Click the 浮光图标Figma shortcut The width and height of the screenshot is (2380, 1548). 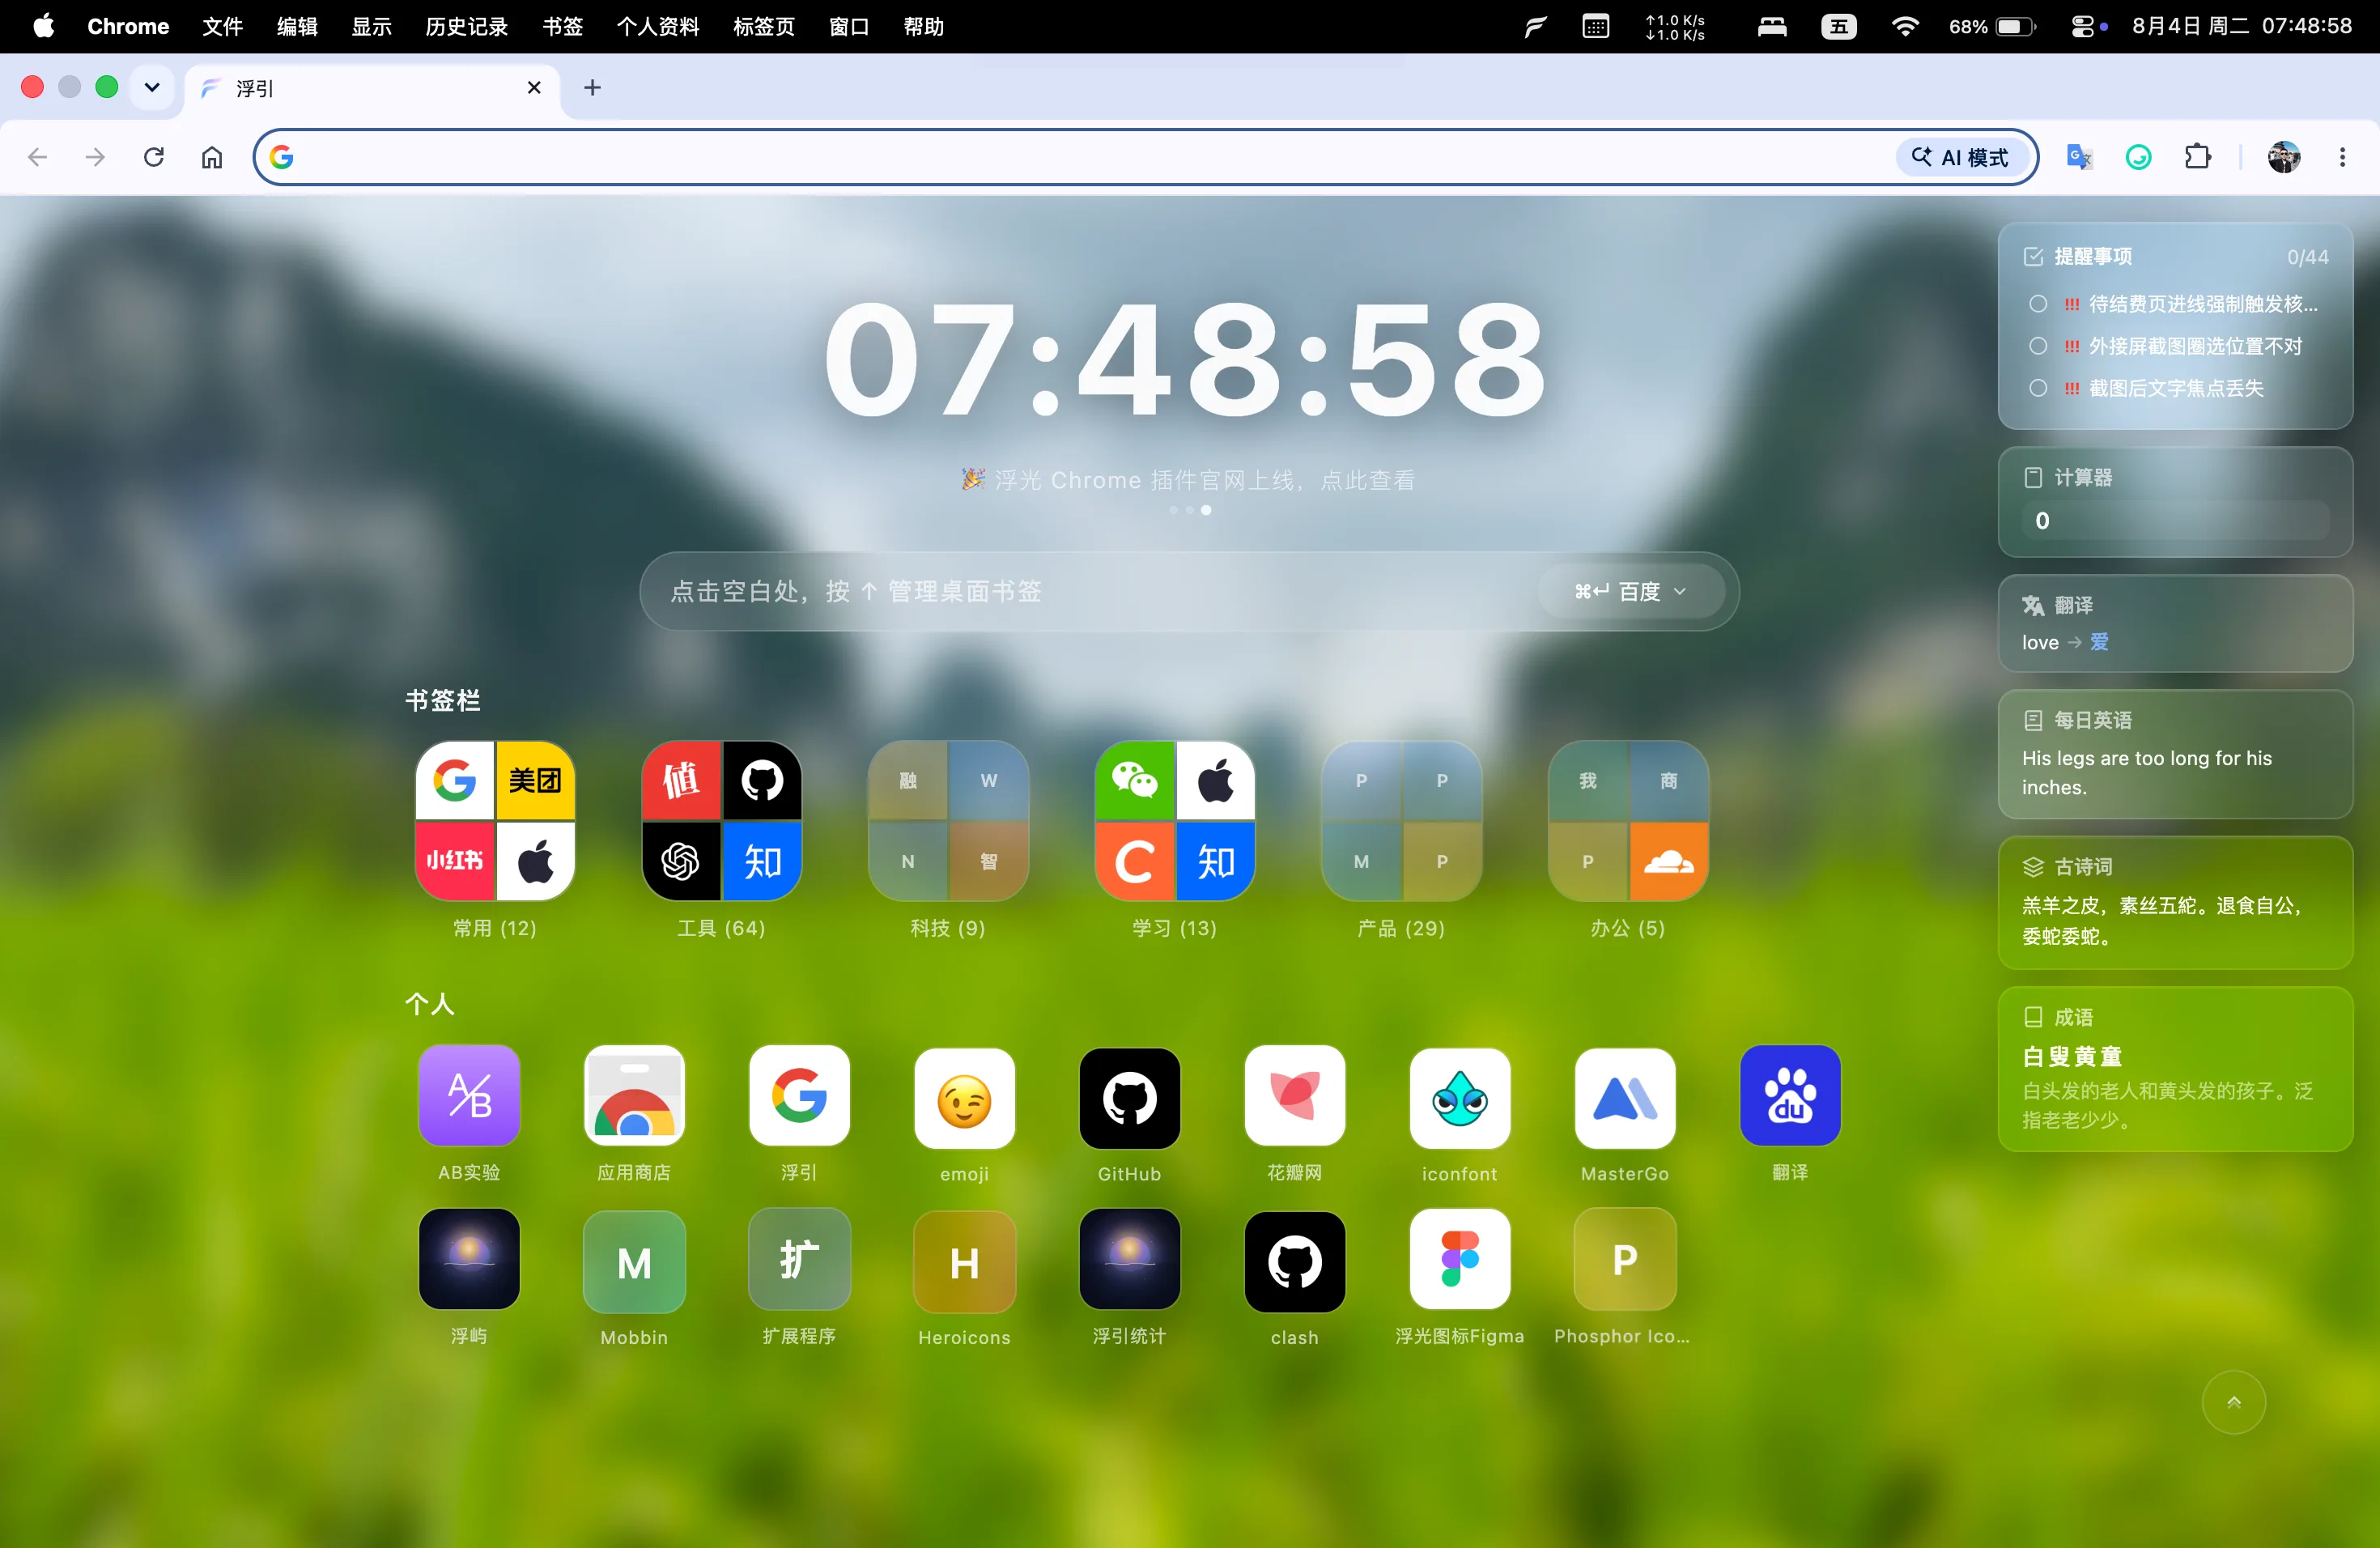[1459, 1260]
